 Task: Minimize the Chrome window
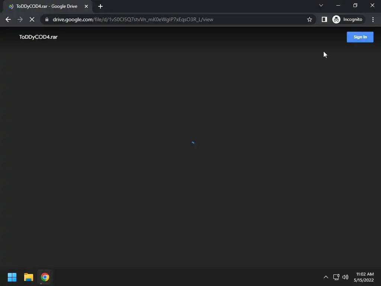pos(338,5)
